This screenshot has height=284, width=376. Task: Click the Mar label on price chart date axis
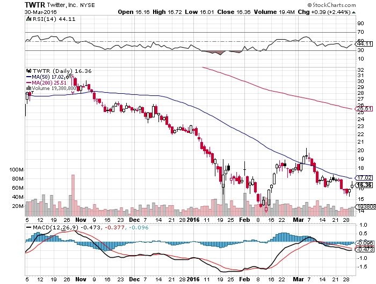point(299,220)
